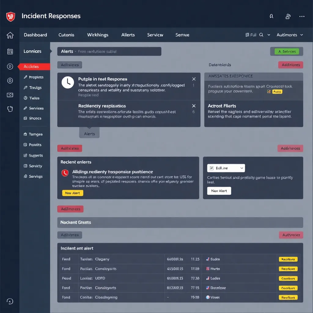Select the Home icon in the far-left sidebar

coord(10,35)
